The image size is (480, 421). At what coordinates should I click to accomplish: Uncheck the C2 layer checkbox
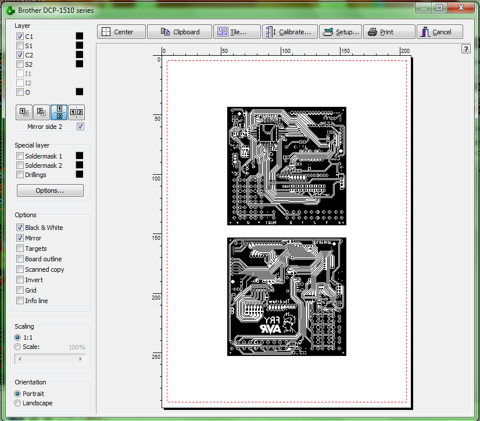click(20, 55)
